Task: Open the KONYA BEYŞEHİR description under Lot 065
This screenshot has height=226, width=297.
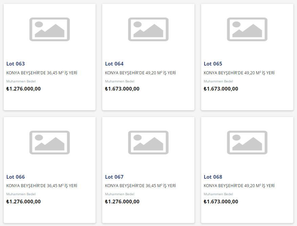Action: coord(239,73)
